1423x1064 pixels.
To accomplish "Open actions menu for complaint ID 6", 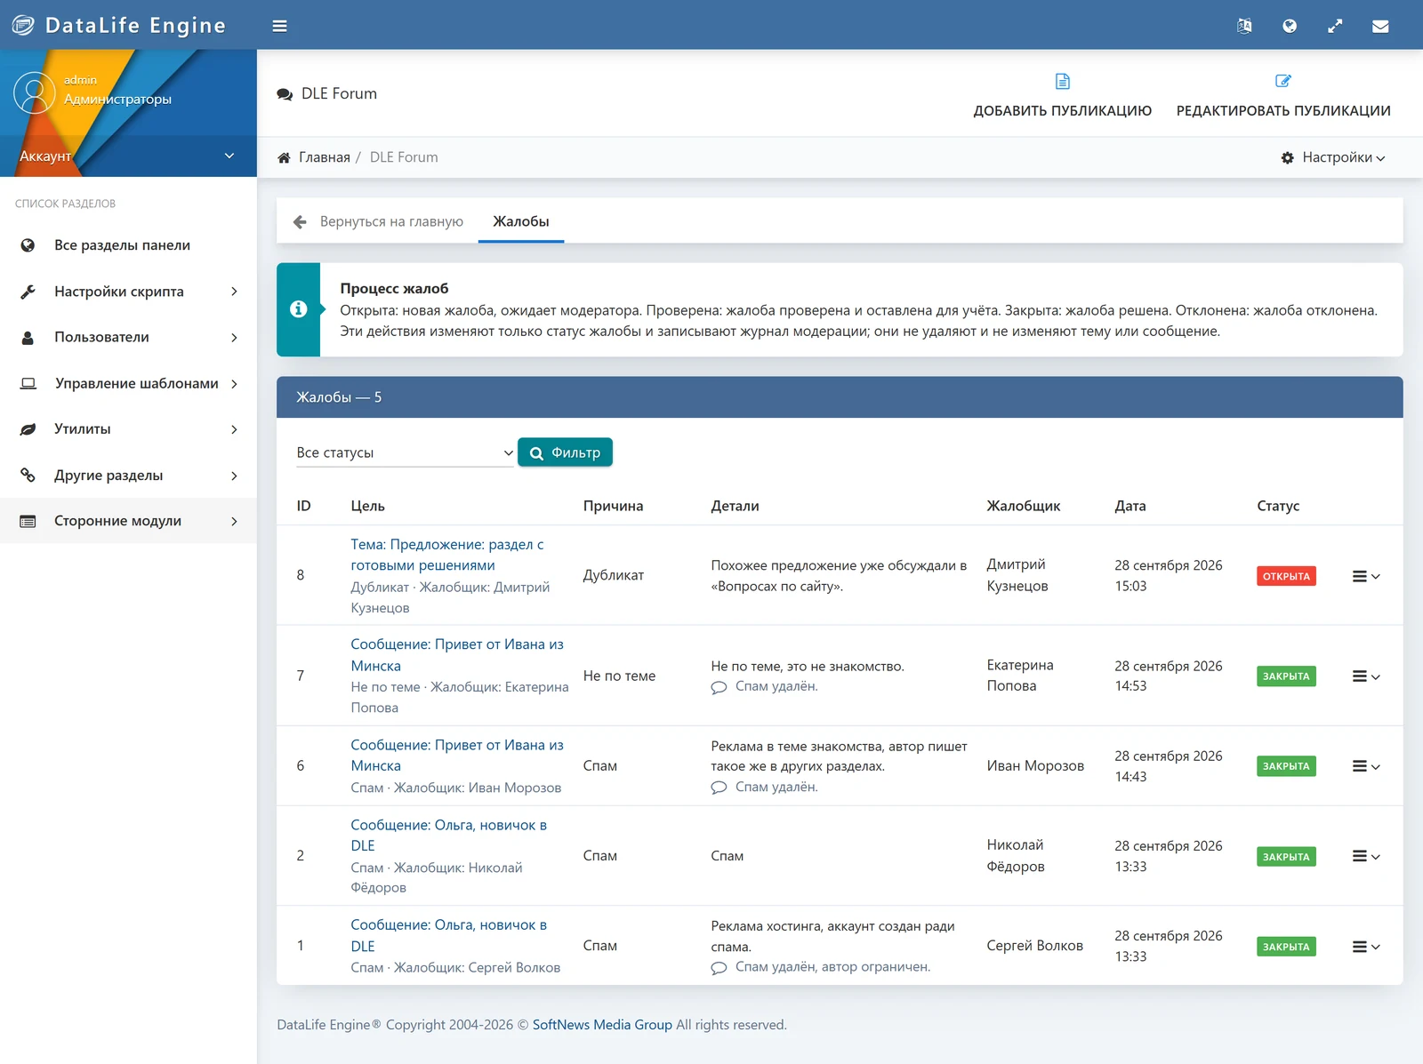I will 1366,766.
